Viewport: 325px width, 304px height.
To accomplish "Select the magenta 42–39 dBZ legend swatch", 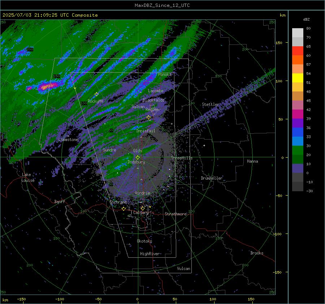I will tap(298, 114).
